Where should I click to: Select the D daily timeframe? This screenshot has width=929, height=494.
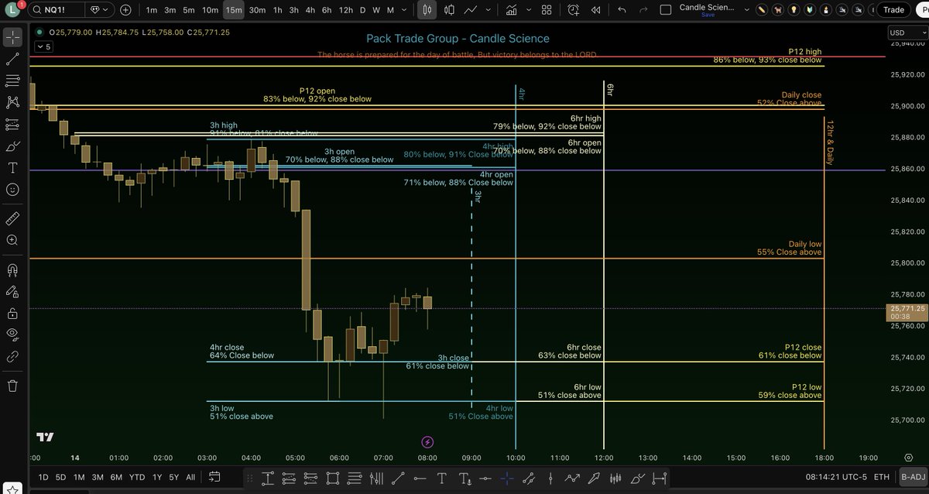click(362, 10)
